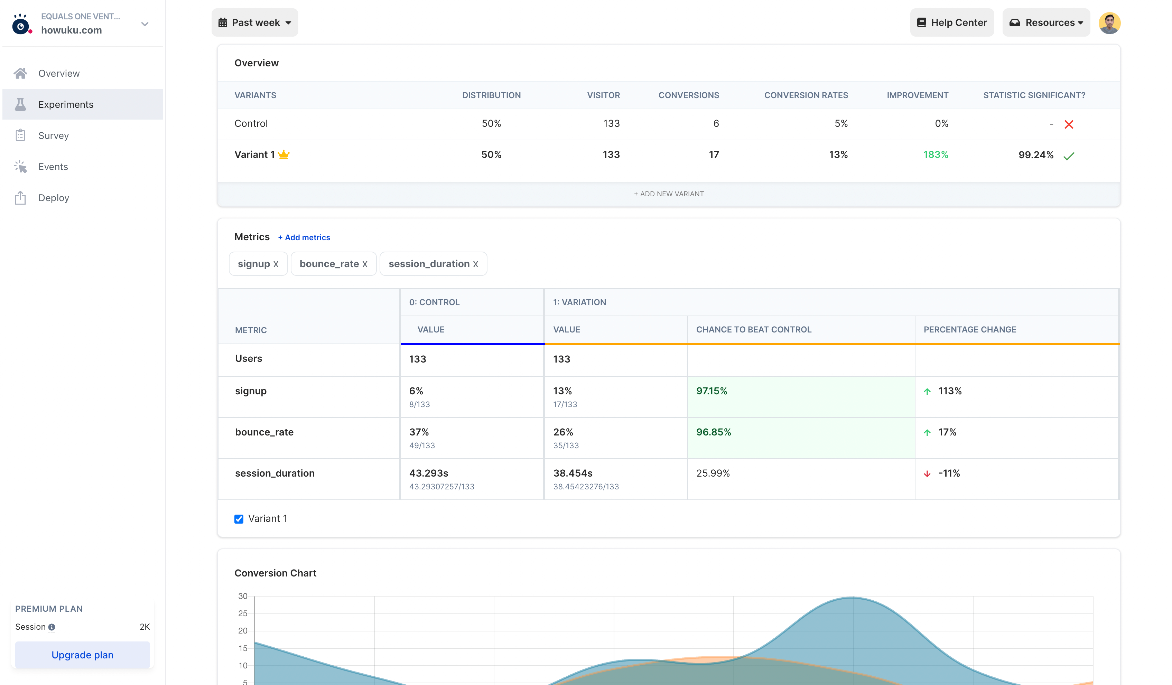Click the Experiments flask icon
Viewport: 1172px width, 685px height.
[20, 104]
